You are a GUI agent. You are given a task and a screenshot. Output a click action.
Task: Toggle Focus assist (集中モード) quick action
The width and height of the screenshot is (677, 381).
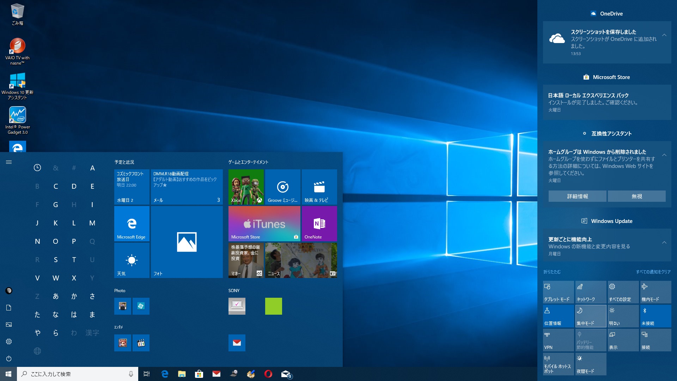click(591, 316)
